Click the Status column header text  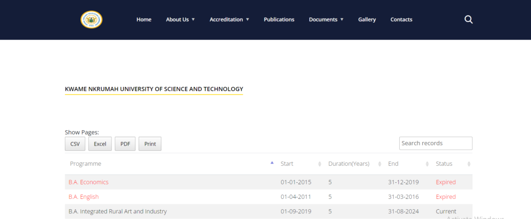coord(444,164)
